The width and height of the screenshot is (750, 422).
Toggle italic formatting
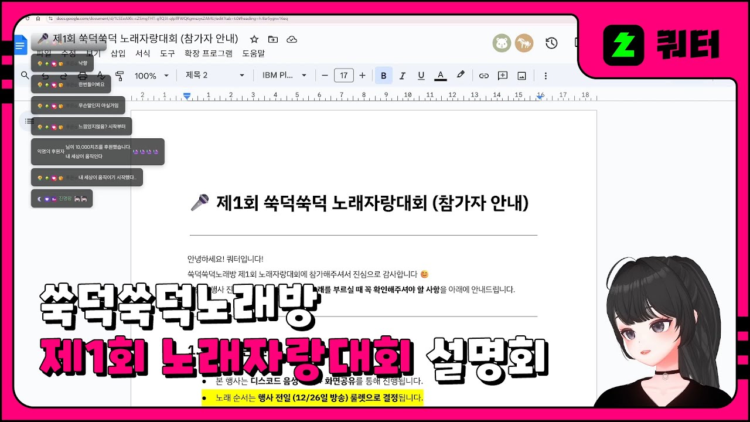pyautogui.click(x=403, y=76)
